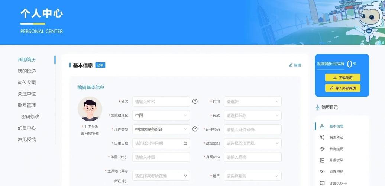Click the person icon for 基本信息
The height and width of the screenshot is (186, 385).
(322, 126)
